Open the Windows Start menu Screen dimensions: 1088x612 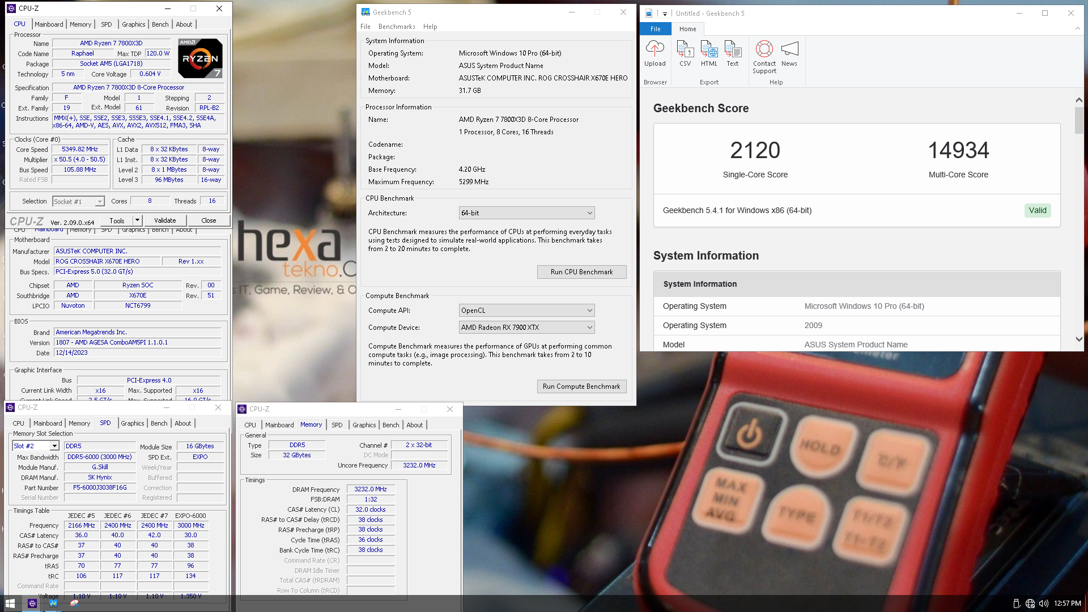10,603
